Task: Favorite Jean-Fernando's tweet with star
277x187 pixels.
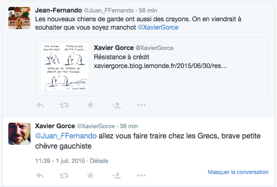Action: [x=90, y=105]
